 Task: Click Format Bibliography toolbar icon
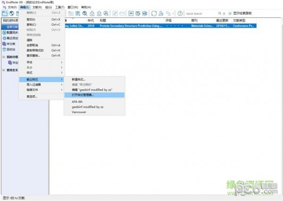point(138,14)
